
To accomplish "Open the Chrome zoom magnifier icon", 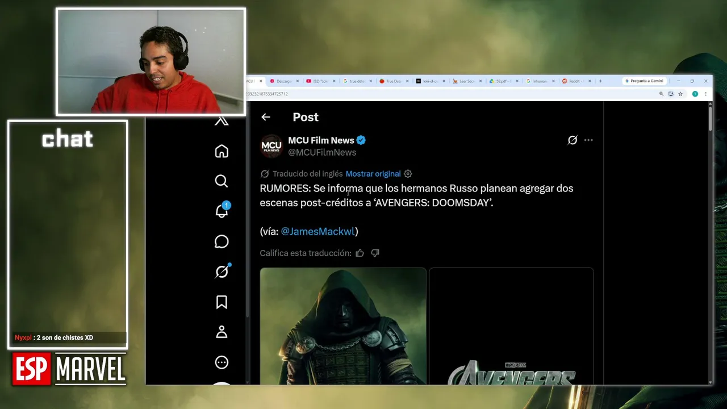I will click(661, 94).
